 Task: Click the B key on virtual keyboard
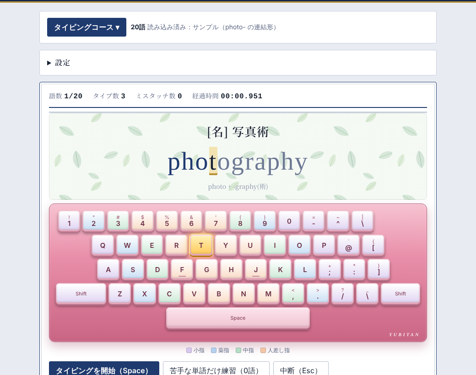(219, 294)
